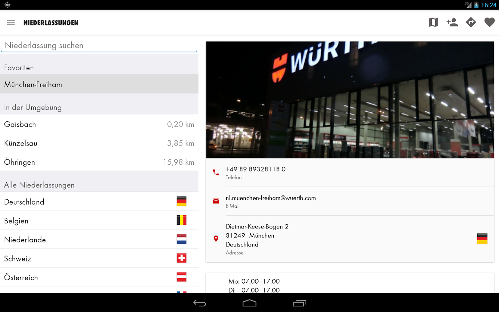
Task: Tap the Austrian flag icon
Action: coord(182,277)
